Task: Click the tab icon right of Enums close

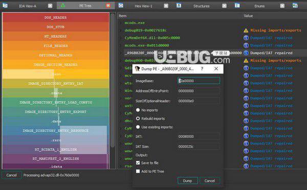Action: pyautogui.click(x=295, y=6)
